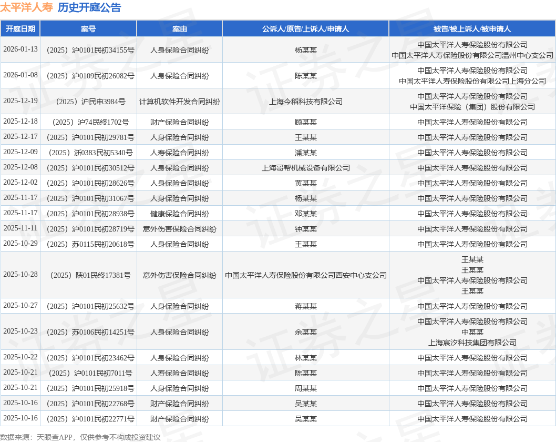556x442 pixels.
Task: Click case number 沪0101民初29781号
Action: point(103,137)
